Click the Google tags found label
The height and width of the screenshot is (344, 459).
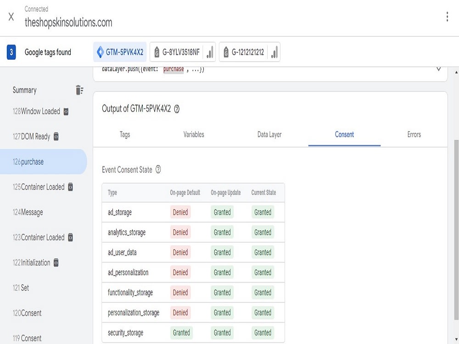[x=48, y=52]
